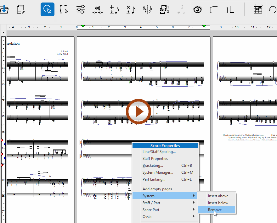Choose the dashed marquee selection tool
This screenshot has height=223, width=277.
[x=64, y=9]
